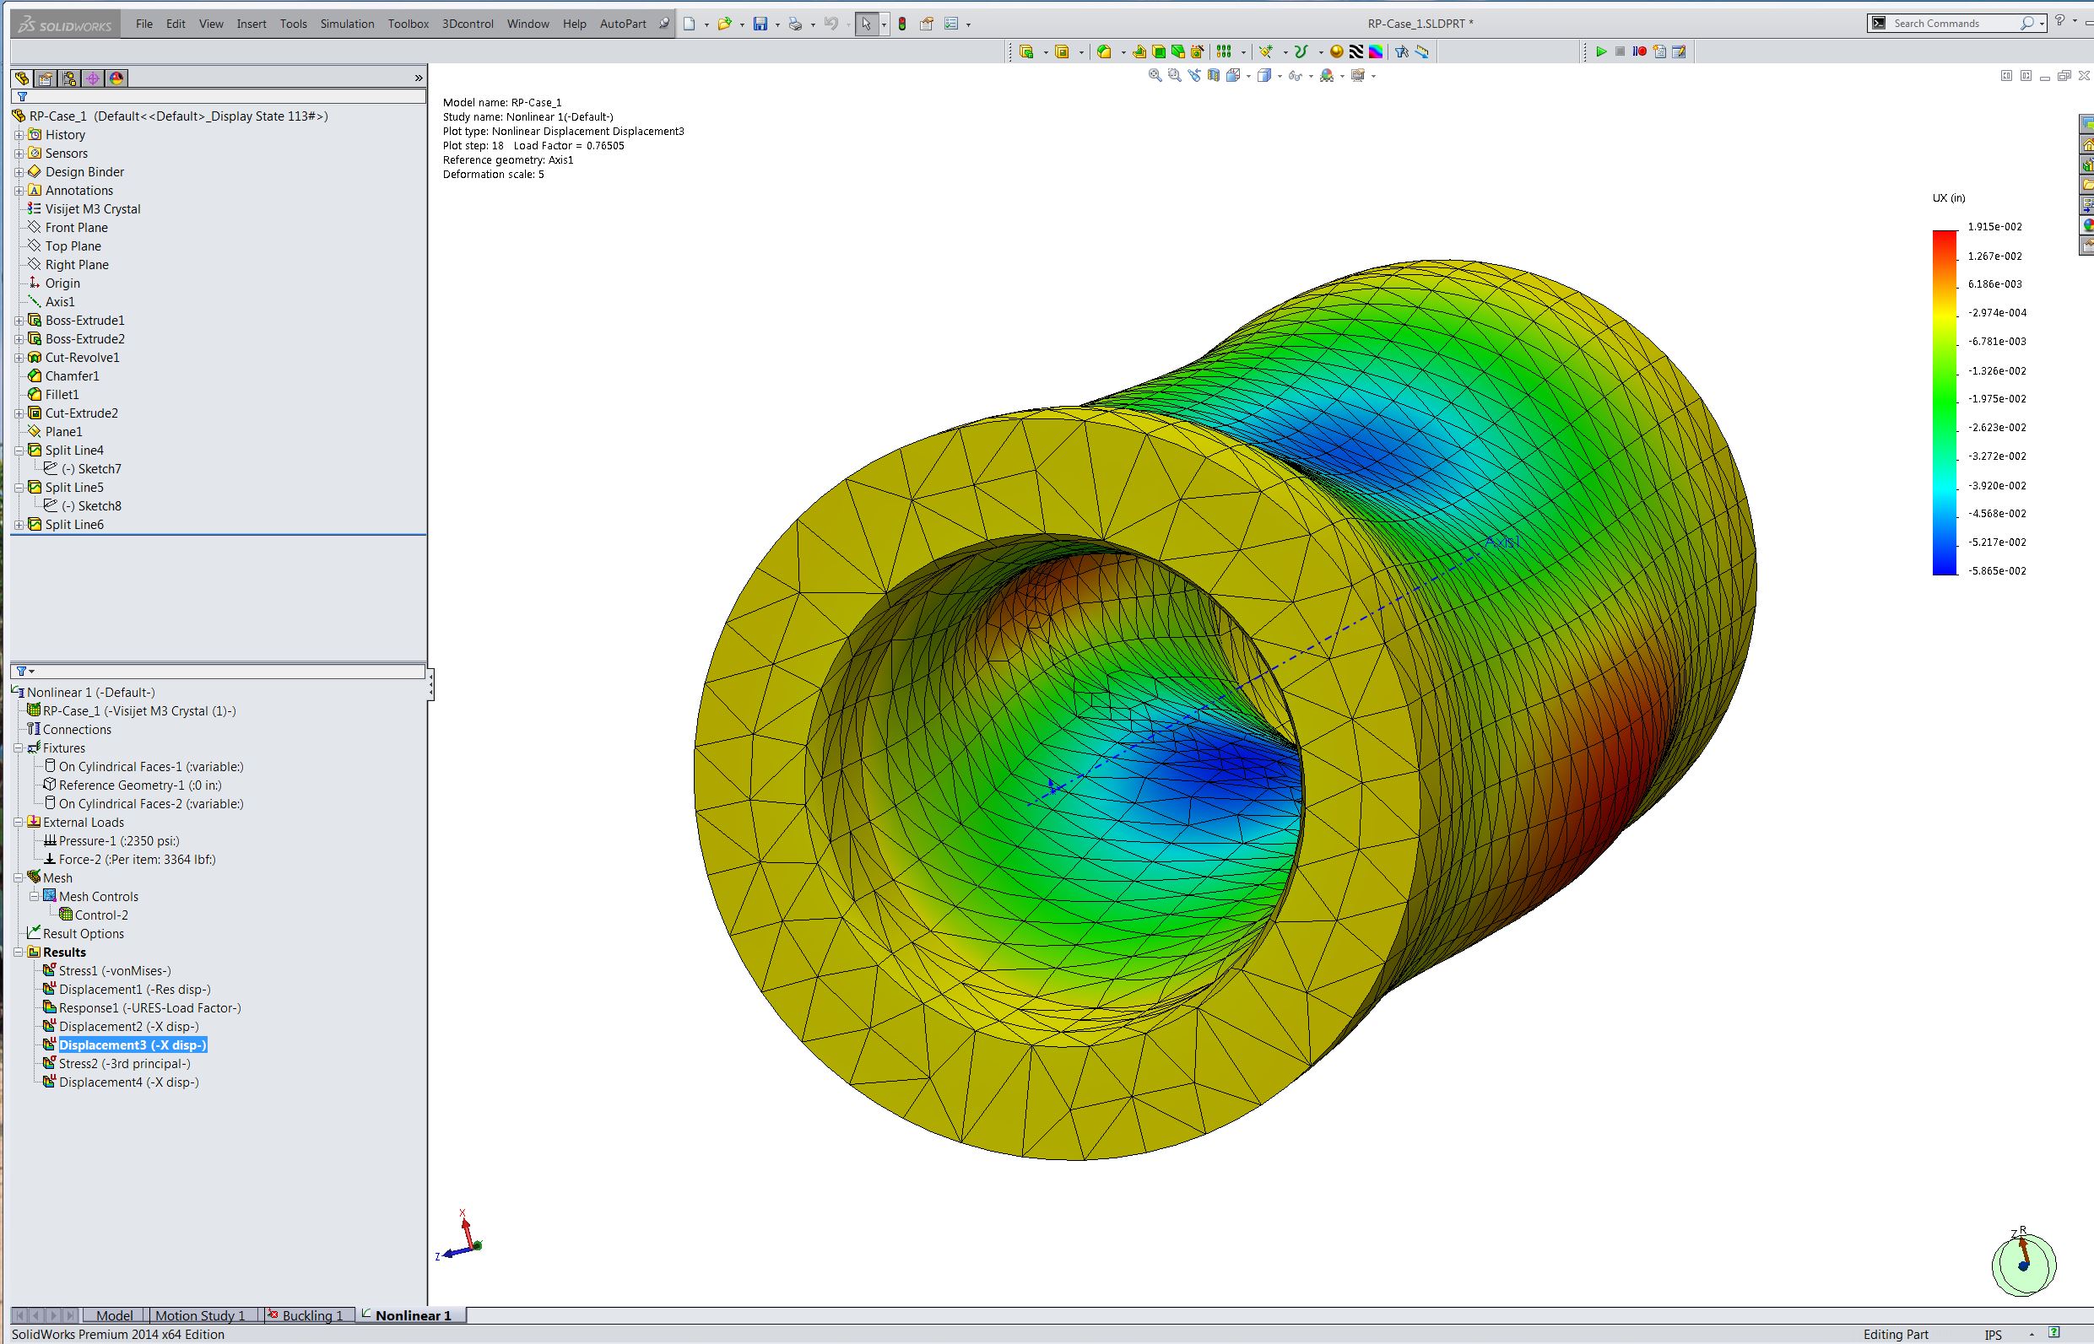Open the Search Commands dropdown arrow

2042,24
